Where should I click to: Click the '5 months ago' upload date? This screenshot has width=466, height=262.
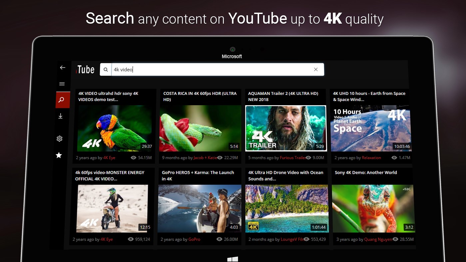[261, 158]
